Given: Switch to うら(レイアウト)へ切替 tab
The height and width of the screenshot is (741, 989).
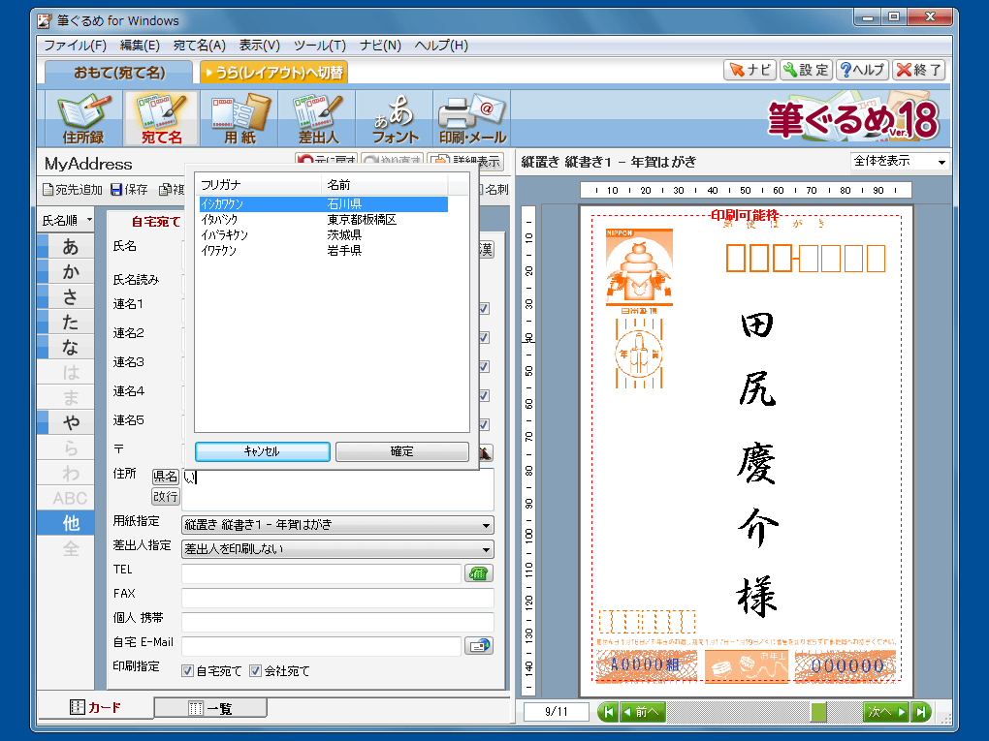Looking at the screenshot, I should 273,73.
